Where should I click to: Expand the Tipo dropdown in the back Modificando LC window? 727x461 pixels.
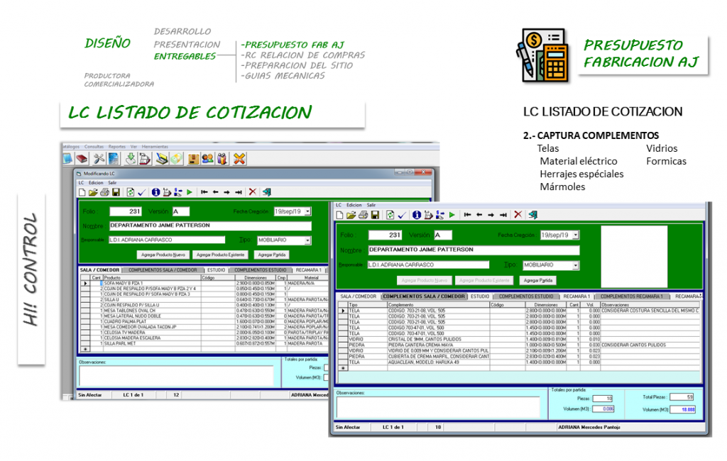tap(307, 240)
